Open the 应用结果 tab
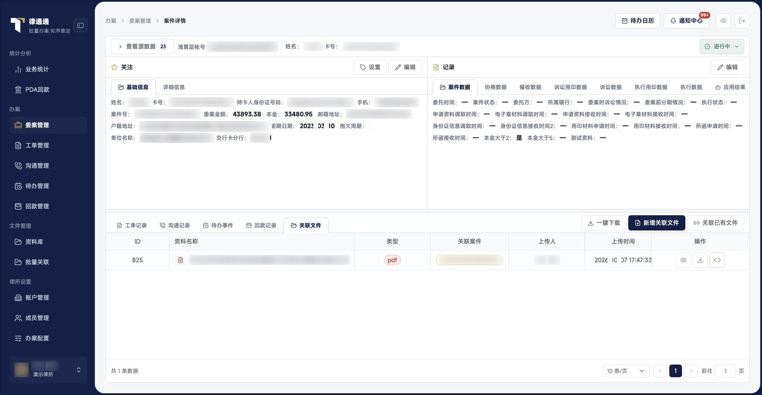 click(x=730, y=87)
